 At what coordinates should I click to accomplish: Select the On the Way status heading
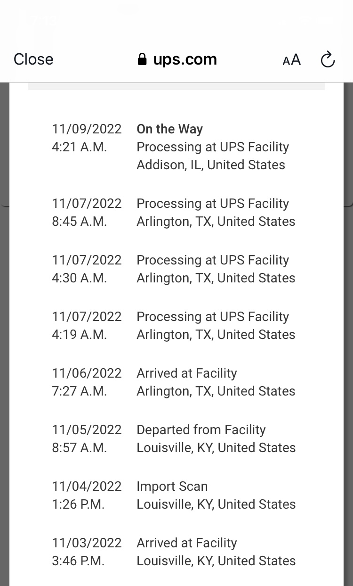(x=169, y=129)
